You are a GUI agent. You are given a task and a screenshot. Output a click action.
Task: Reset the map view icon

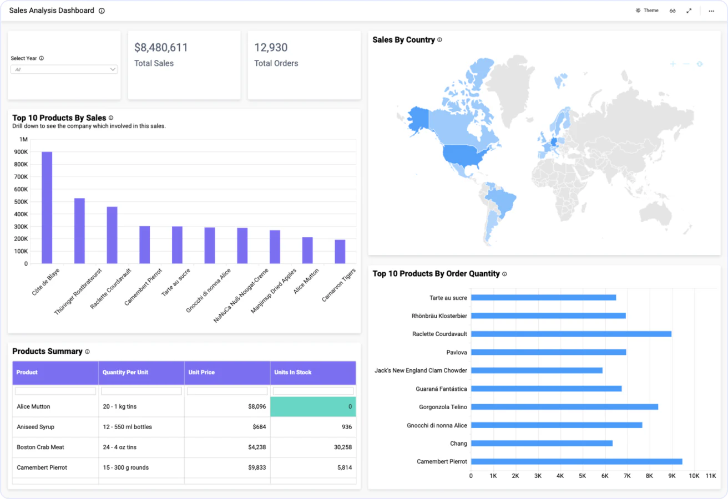point(700,64)
